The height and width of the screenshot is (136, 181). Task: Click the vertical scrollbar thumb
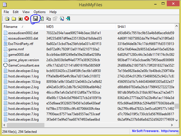pos(176,106)
